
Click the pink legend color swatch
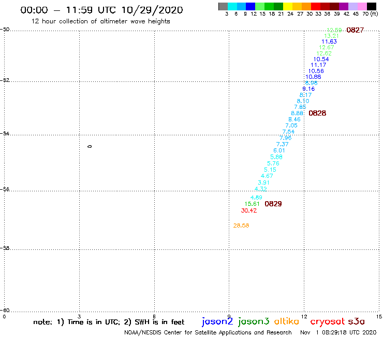(362, 6)
